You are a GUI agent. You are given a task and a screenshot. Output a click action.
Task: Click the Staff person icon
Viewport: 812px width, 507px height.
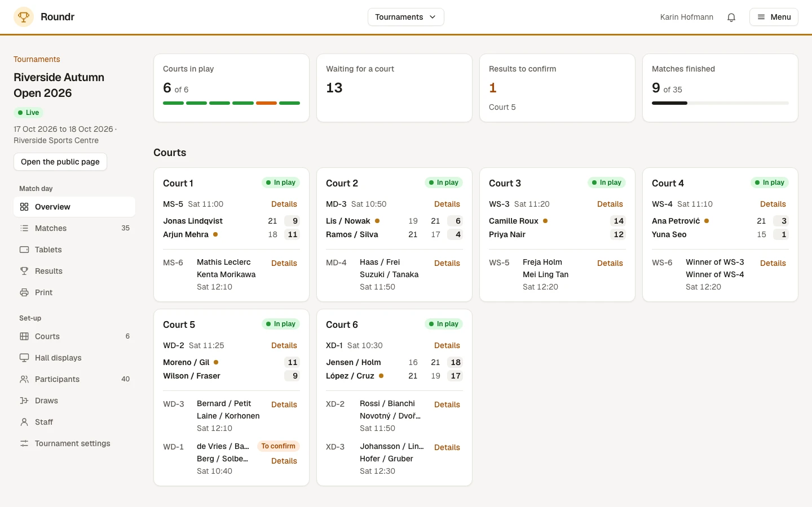24,422
